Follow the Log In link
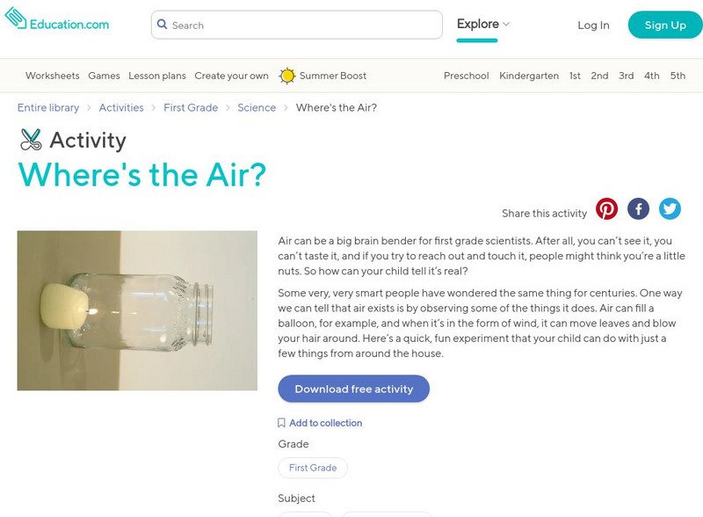Viewport: 703px width, 517px height. pyautogui.click(x=593, y=25)
